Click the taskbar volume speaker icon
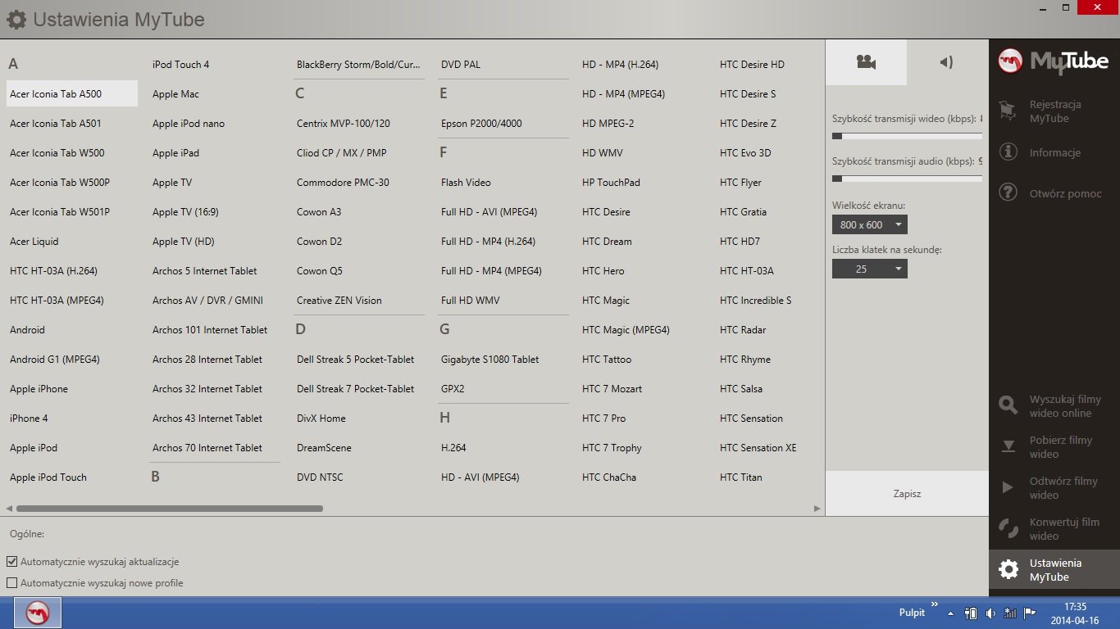 [991, 613]
